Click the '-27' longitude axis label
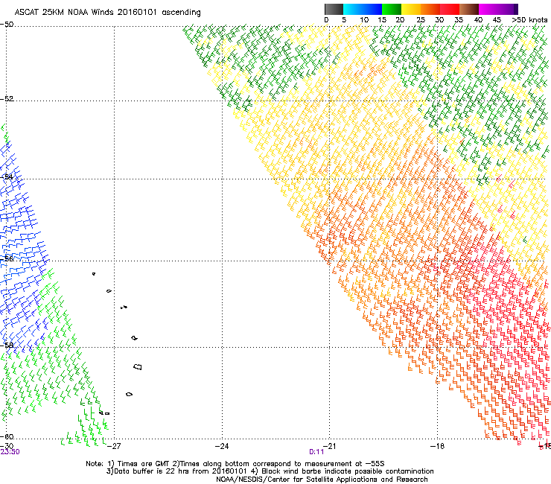 tap(113, 446)
